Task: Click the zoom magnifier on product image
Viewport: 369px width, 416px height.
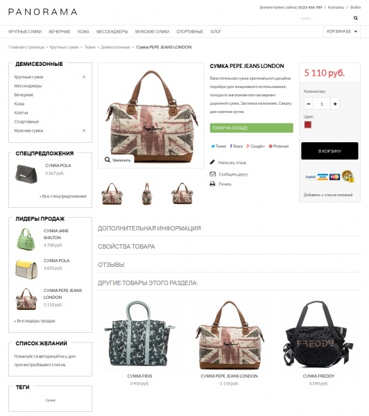Action: point(108,159)
